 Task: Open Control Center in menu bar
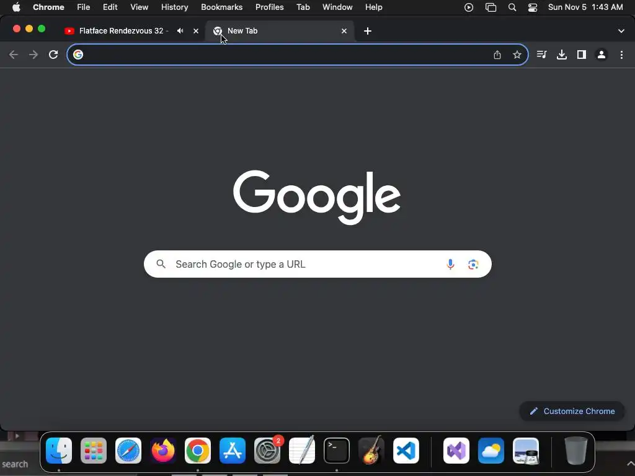click(533, 7)
